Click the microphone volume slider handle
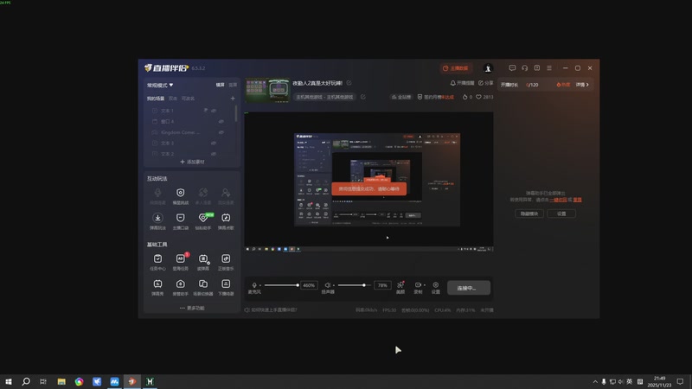 click(x=298, y=285)
